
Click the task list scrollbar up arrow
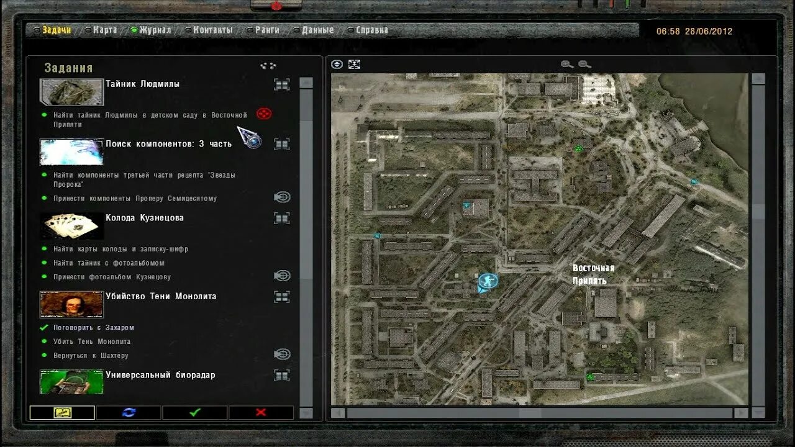[x=306, y=83]
